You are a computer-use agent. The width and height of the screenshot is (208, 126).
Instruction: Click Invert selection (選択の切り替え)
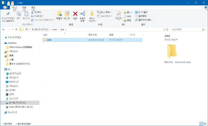pyautogui.click(x=143, y=20)
